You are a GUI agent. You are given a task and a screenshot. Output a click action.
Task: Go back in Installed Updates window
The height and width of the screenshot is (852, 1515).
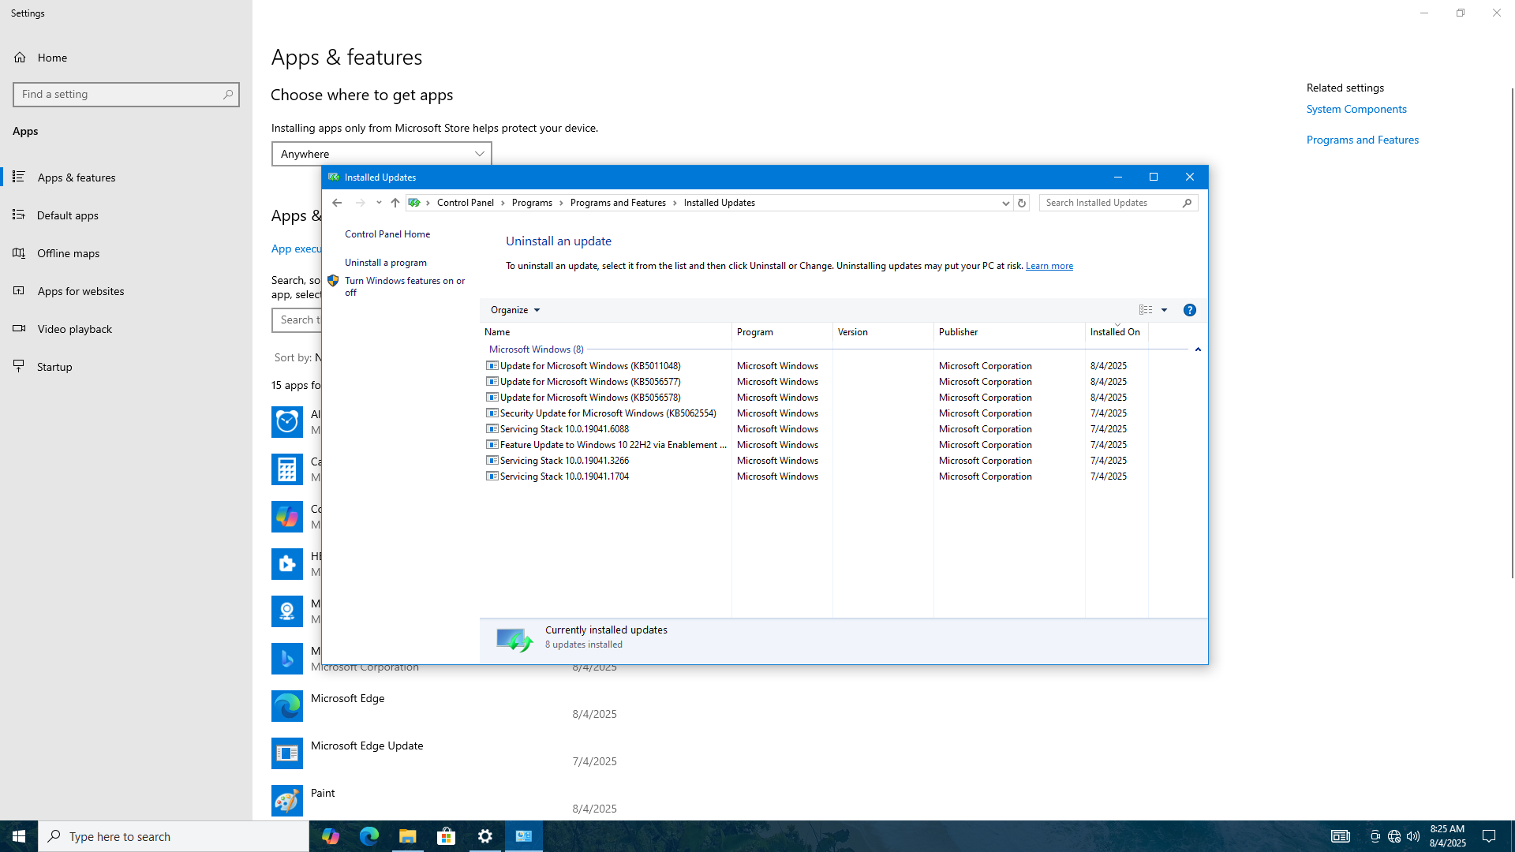click(337, 203)
